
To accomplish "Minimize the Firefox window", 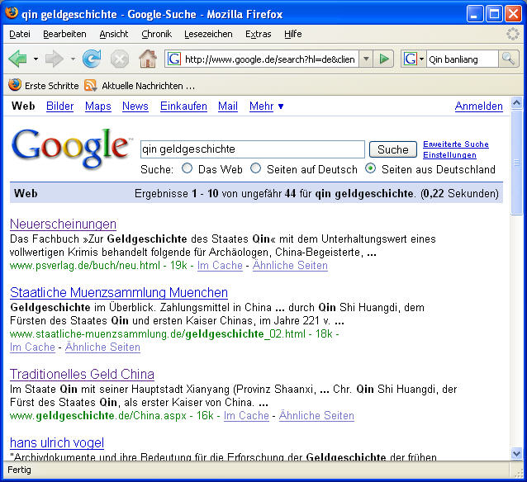I will [x=475, y=14].
